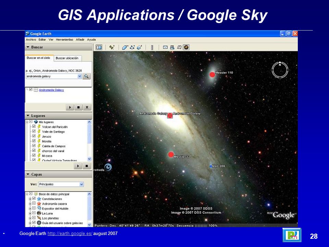This screenshot has width=329, height=247.
Task: Collapse Base de datos principal node
Action: pos(27,194)
